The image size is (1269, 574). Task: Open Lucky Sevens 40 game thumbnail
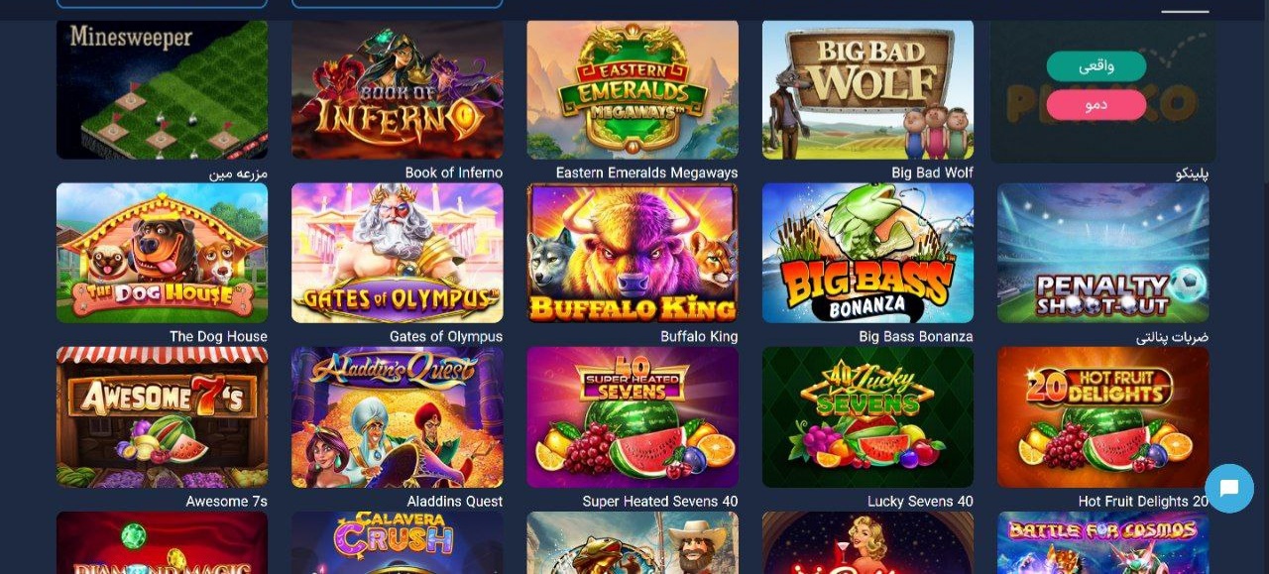tap(867, 416)
